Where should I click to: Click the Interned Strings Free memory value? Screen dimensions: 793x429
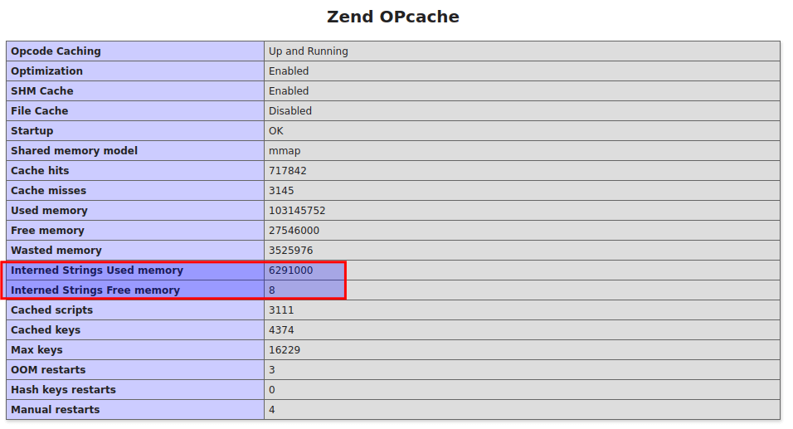272,290
